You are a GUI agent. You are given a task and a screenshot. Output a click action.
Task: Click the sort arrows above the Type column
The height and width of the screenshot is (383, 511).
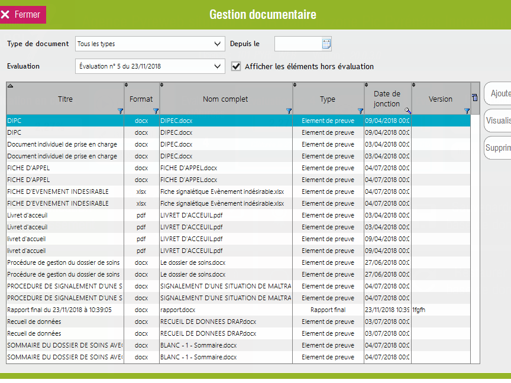click(295, 85)
